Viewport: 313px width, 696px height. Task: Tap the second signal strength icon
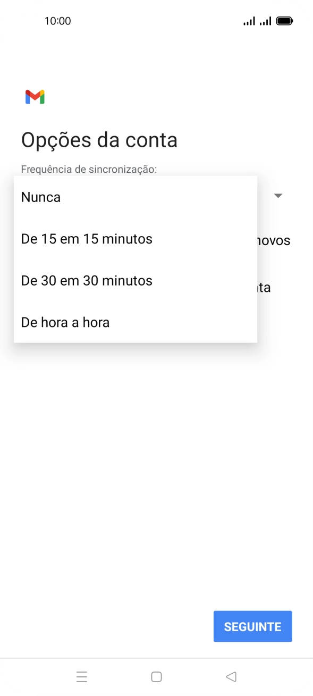point(265,21)
